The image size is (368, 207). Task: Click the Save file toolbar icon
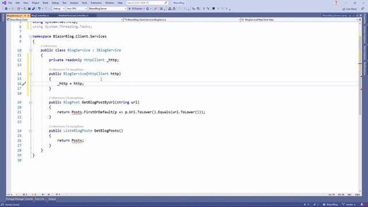29,9
